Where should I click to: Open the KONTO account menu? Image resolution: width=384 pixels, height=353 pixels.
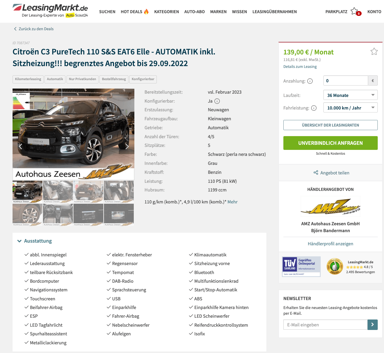pos(374,12)
